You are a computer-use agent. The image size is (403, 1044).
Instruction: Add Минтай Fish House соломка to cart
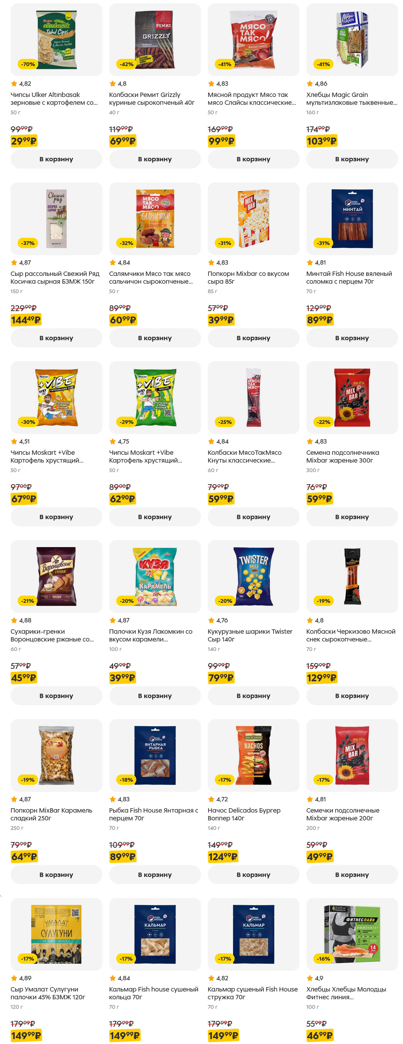point(352,338)
